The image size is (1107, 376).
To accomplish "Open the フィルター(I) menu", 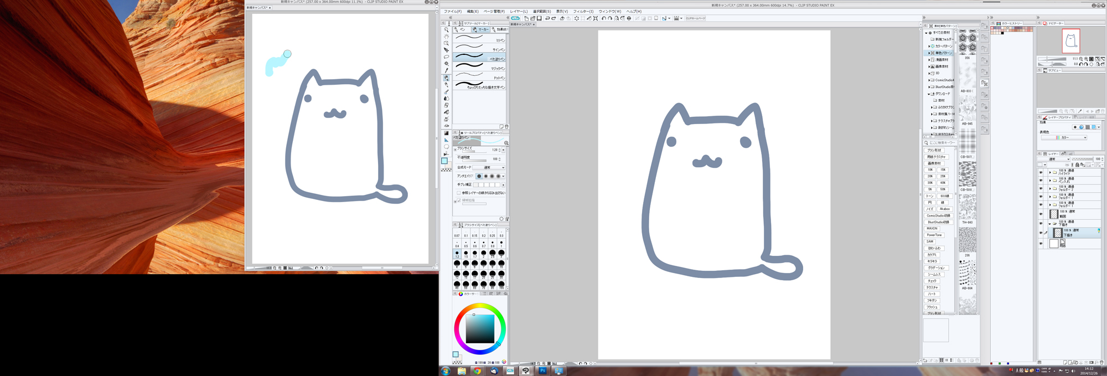I will pos(583,11).
